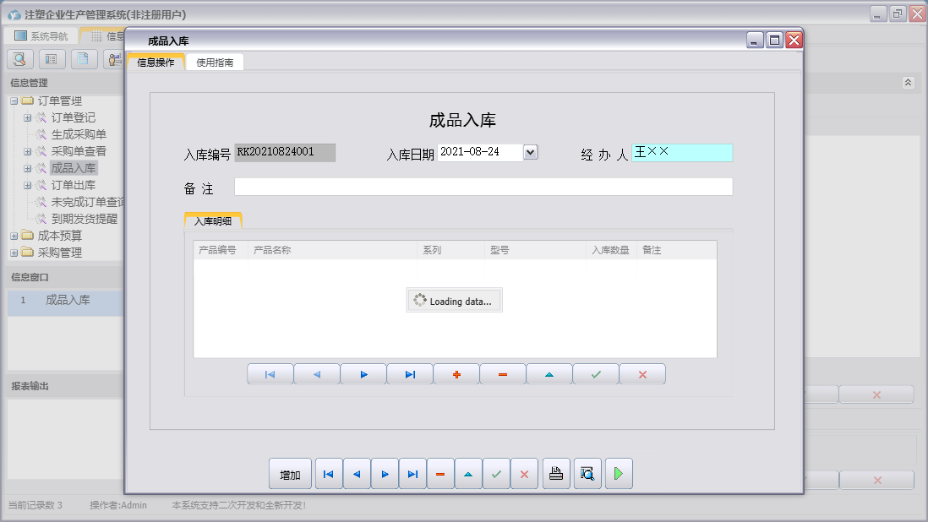Go to last record with the bottom navigator
The image size is (928, 522).
412,473
